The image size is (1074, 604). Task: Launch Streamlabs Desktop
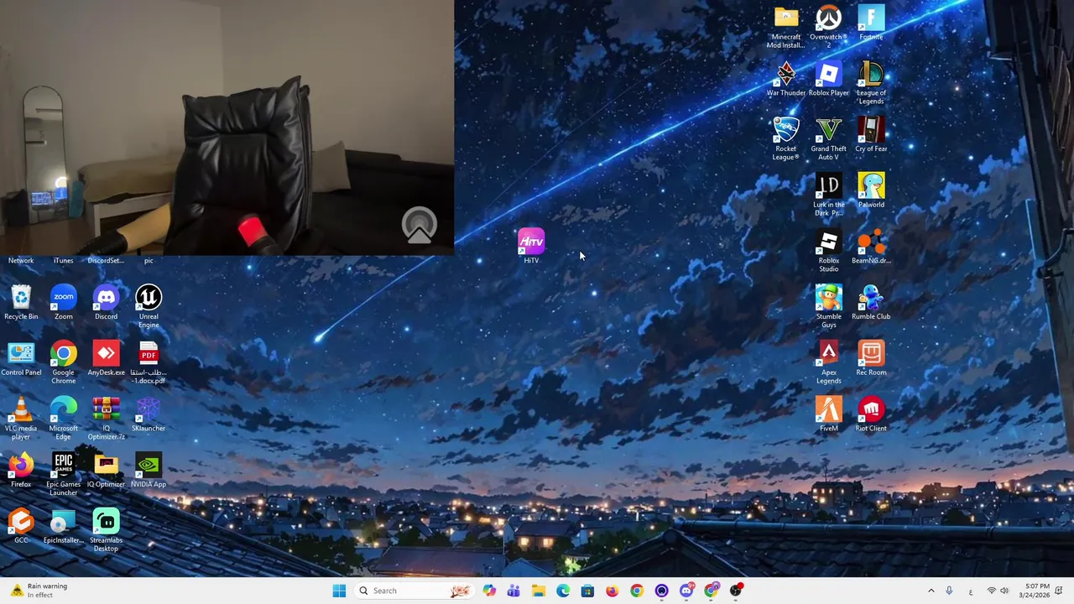click(x=106, y=531)
